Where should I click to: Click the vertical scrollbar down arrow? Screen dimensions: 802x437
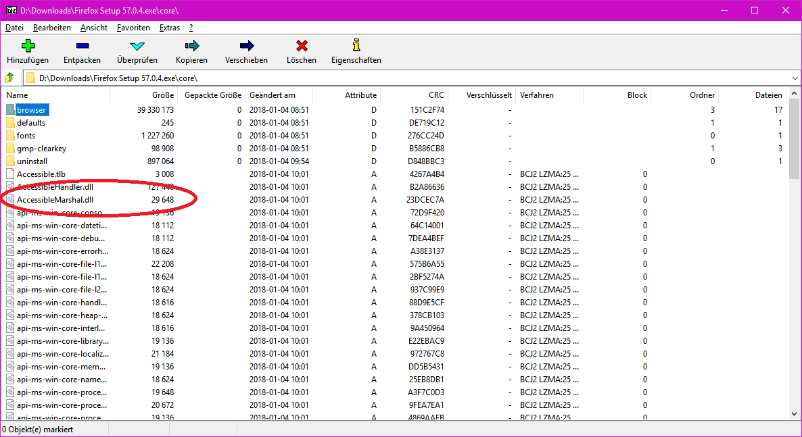click(794, 413)
